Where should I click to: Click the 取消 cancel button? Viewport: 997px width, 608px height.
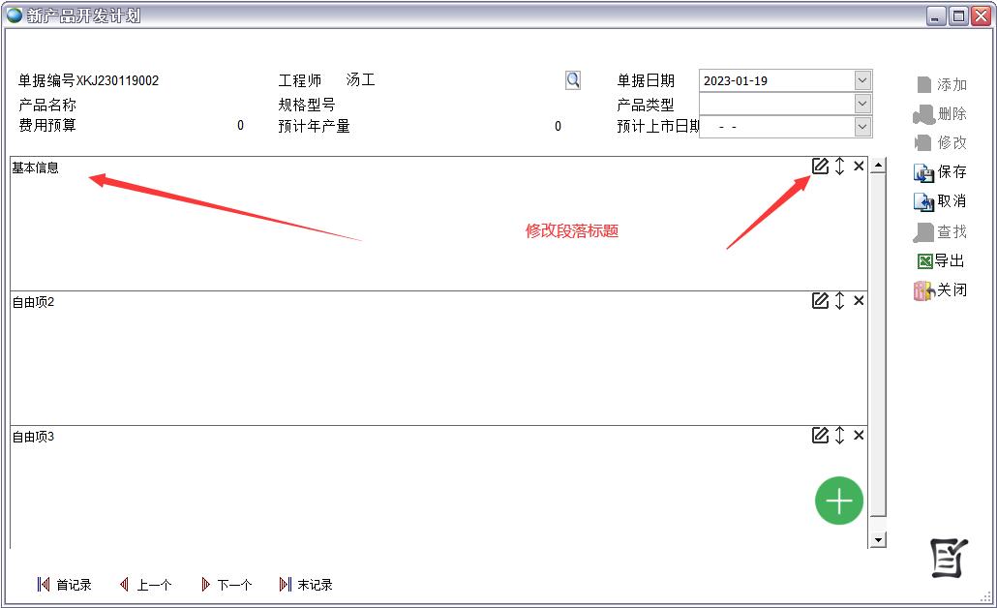point(940,201)
